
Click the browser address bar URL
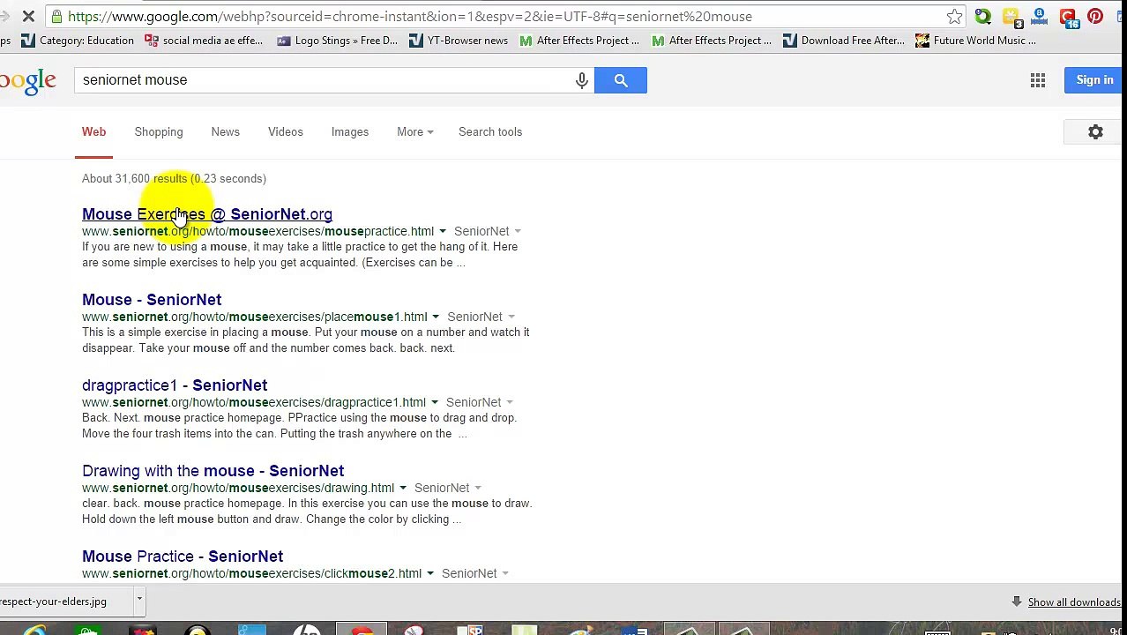pos(410,17)
